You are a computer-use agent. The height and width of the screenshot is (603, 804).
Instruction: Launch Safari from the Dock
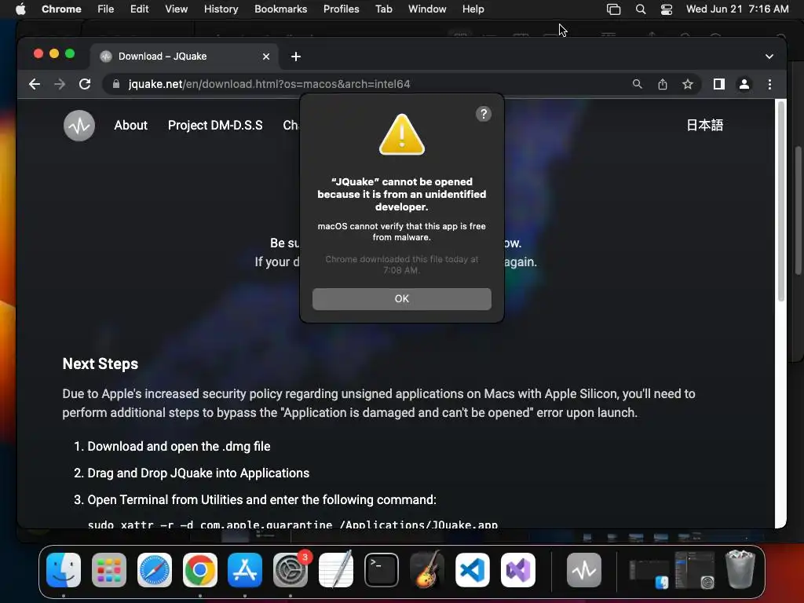[x=155, y=570]
